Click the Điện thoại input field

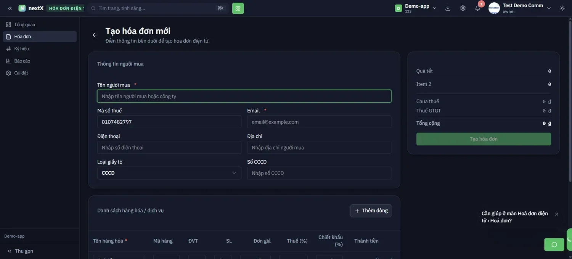tap(169, 147)
